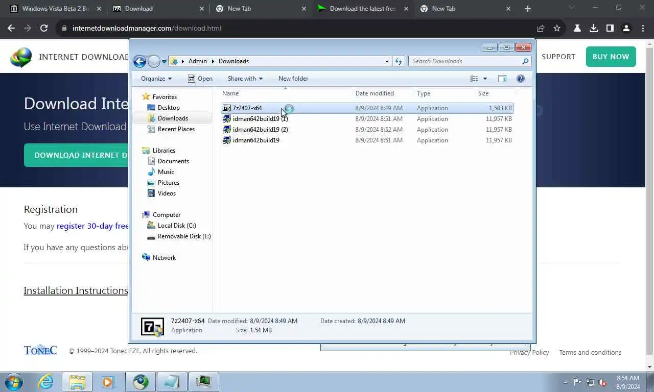654x392 pixels.
Task: Open Recent Places in Favorites
Action: click(x=176, y=129)
